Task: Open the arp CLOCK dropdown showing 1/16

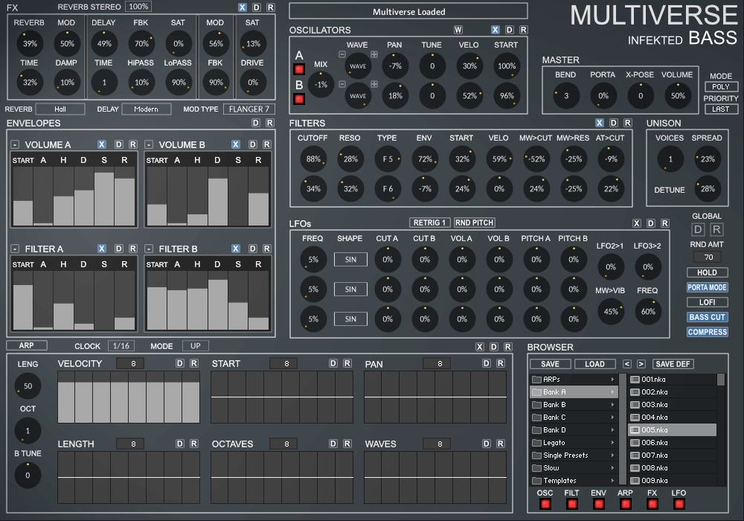Action: point(121,346)
